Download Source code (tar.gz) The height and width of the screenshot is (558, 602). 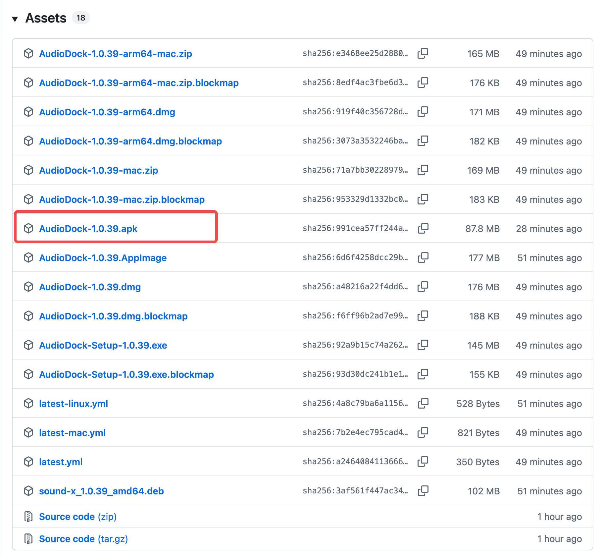(83, 539)
